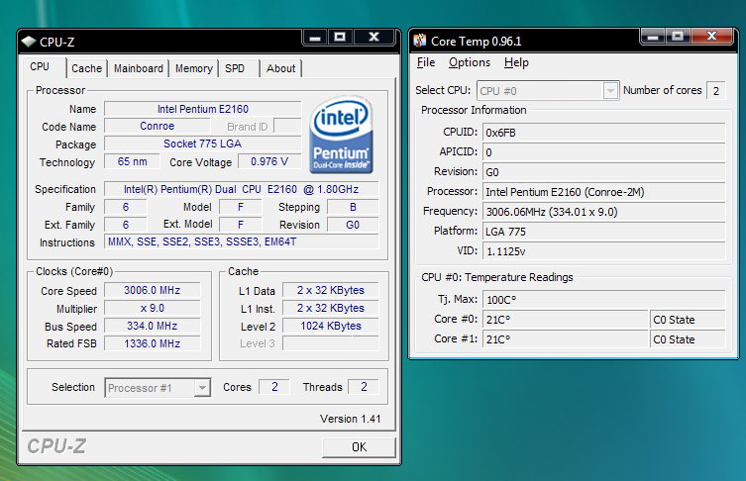The width and height of the screenshot is (746, 481).
Task: Click the Instructions field listing MMX, SSE
Action: coord(241,241)
